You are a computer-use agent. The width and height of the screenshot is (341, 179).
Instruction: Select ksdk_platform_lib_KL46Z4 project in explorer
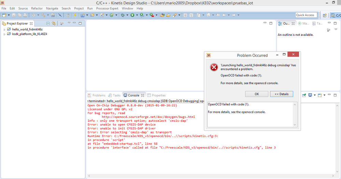point(30,34)
